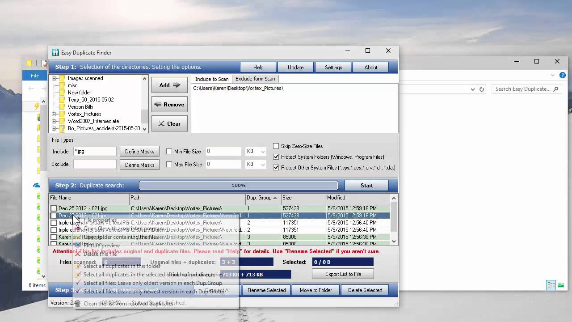572x322 pixels.
Task: Click the folder icon beside Terry_50_2015-05-02
Action: [62, 100]
